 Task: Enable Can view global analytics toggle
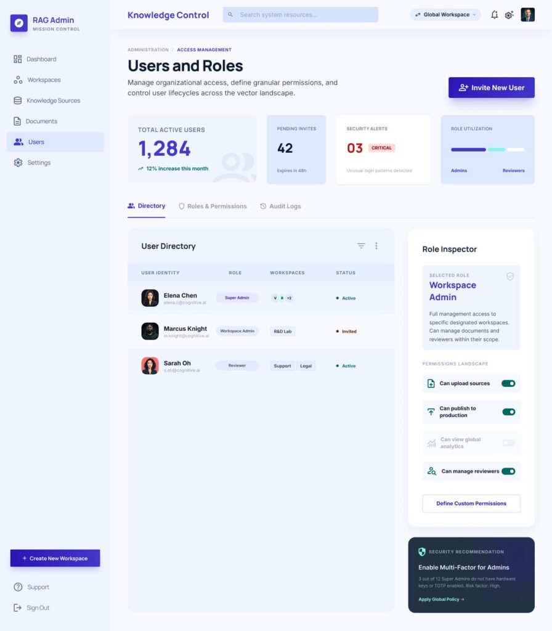tap(508, 442)
